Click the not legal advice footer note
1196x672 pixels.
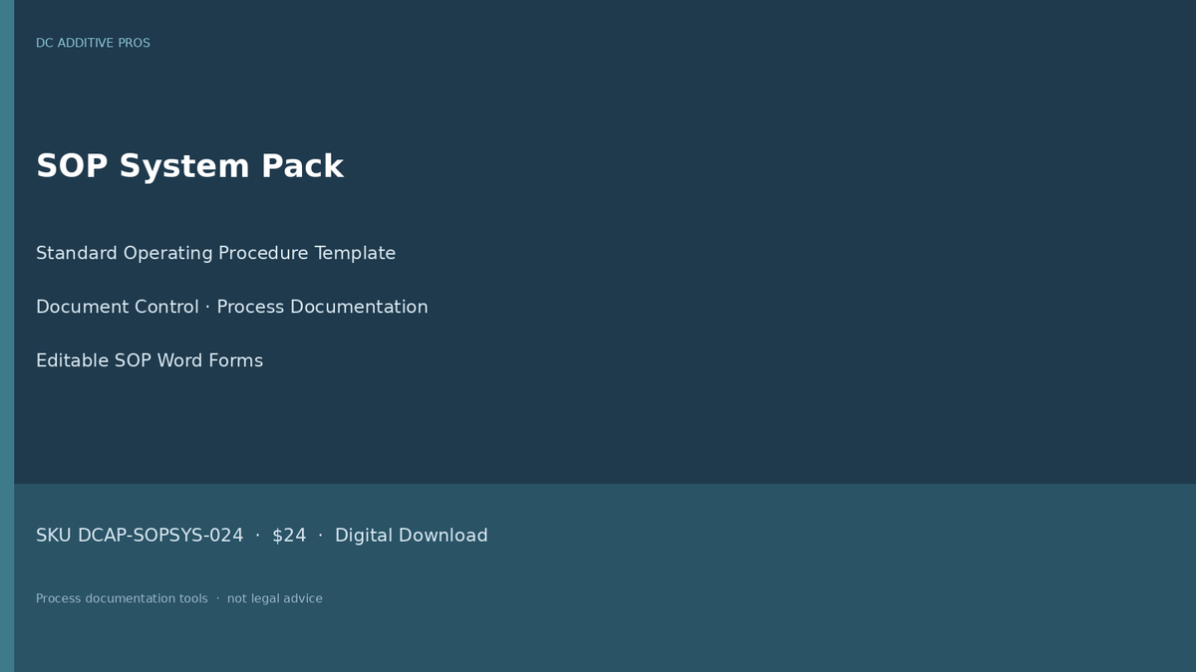coord(179,598)
